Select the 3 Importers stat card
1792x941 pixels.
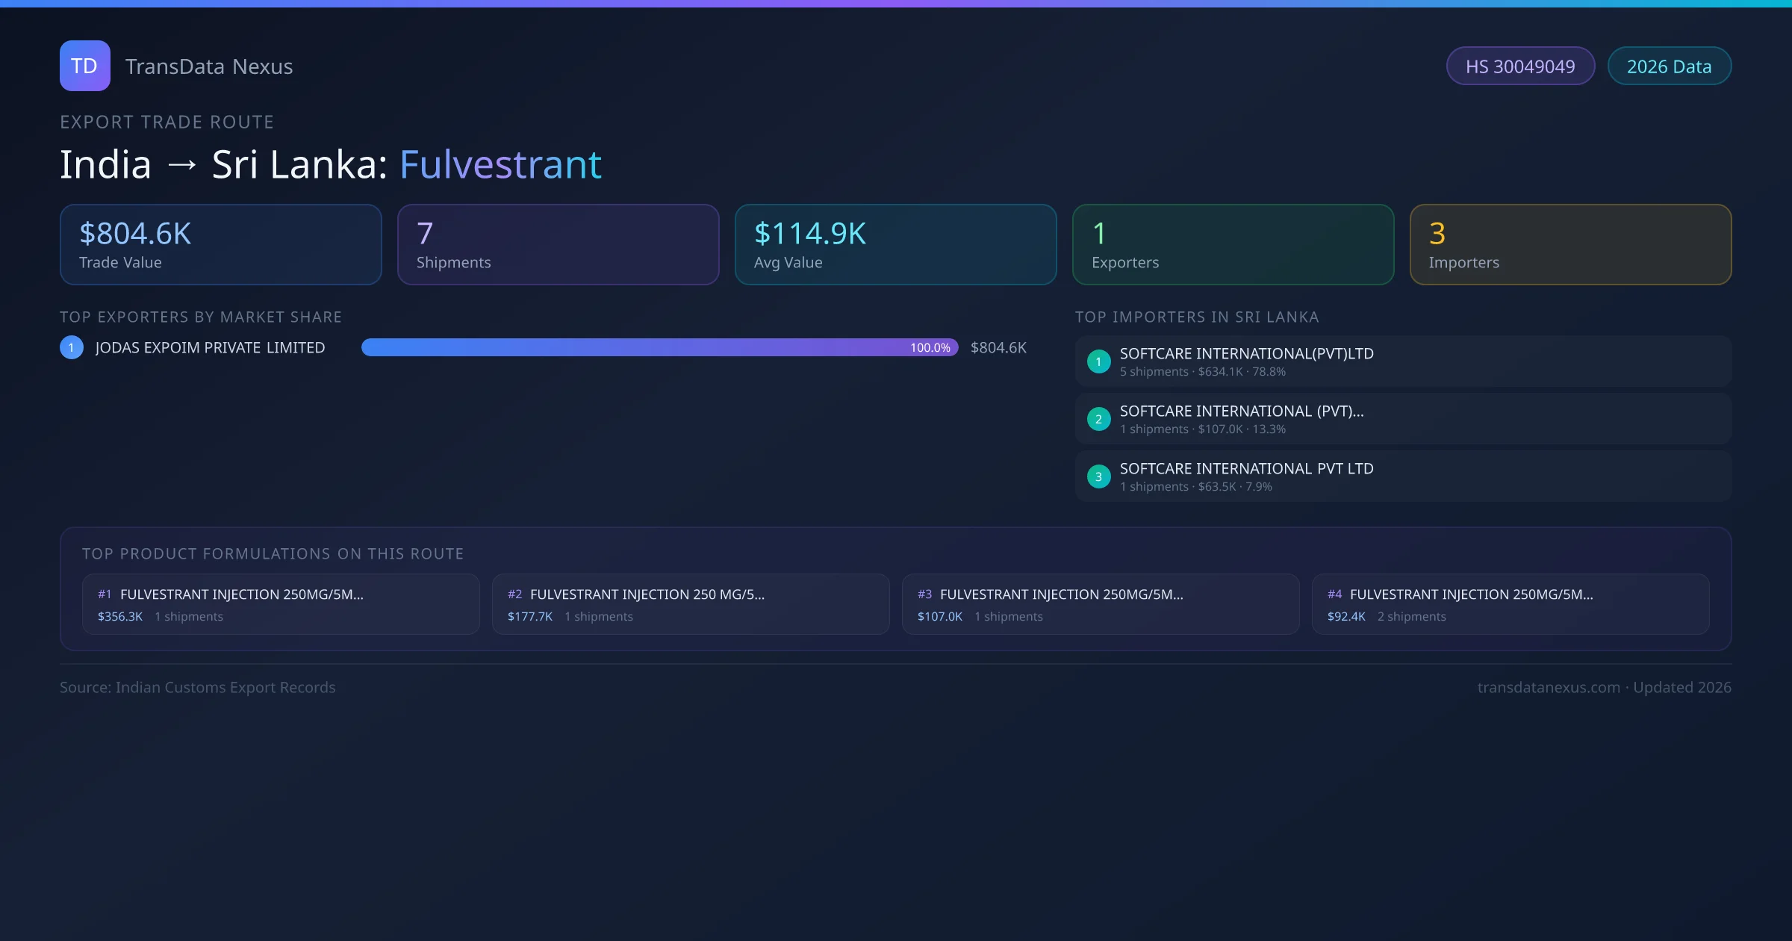pos(1570,244)
